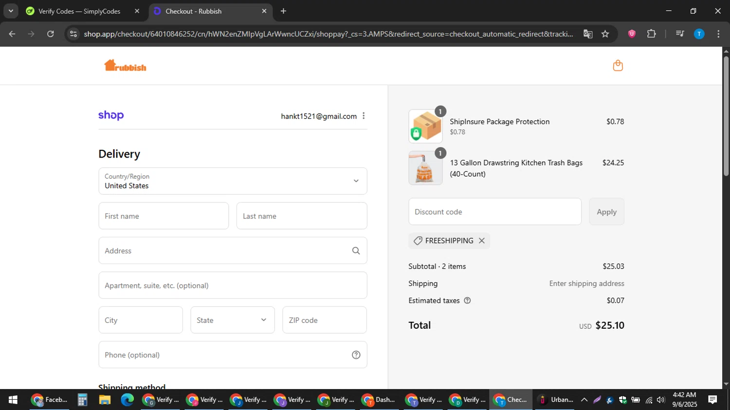Open the Chrome three-dot menu
Screen dimensions: 730x410
(x=718, y=34)
